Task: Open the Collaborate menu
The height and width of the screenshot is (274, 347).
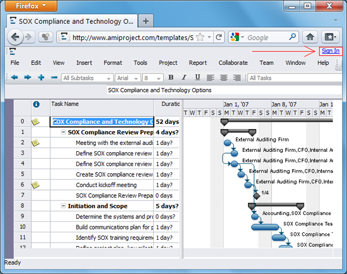Action: click(233, 63)
